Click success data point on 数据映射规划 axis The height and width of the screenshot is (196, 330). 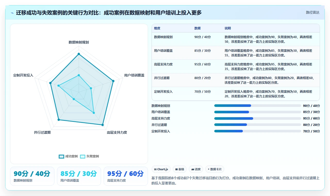(x=79, y=54)
